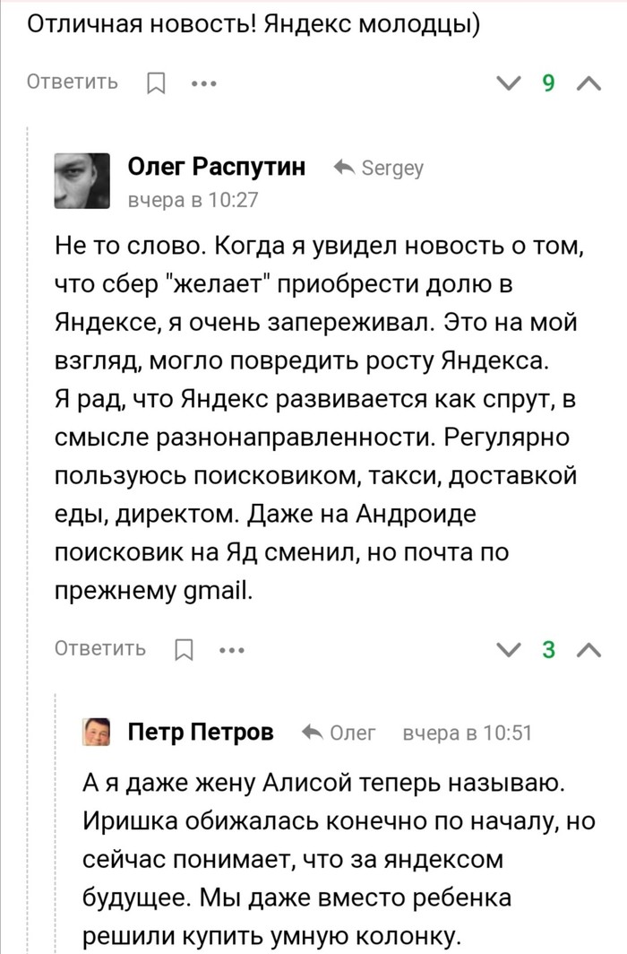Bookmark Олег Распутин's comment

point(183,649)
